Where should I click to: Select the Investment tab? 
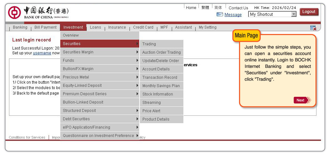[x=73, y=27]
